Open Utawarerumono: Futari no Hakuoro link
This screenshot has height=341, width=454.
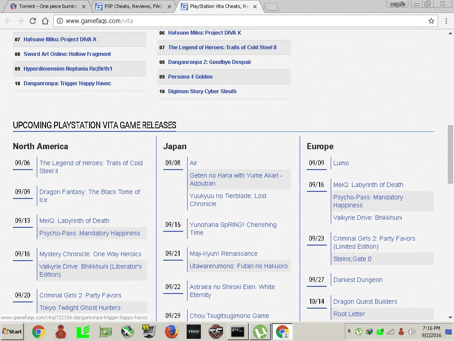click(x=239, y=266)
